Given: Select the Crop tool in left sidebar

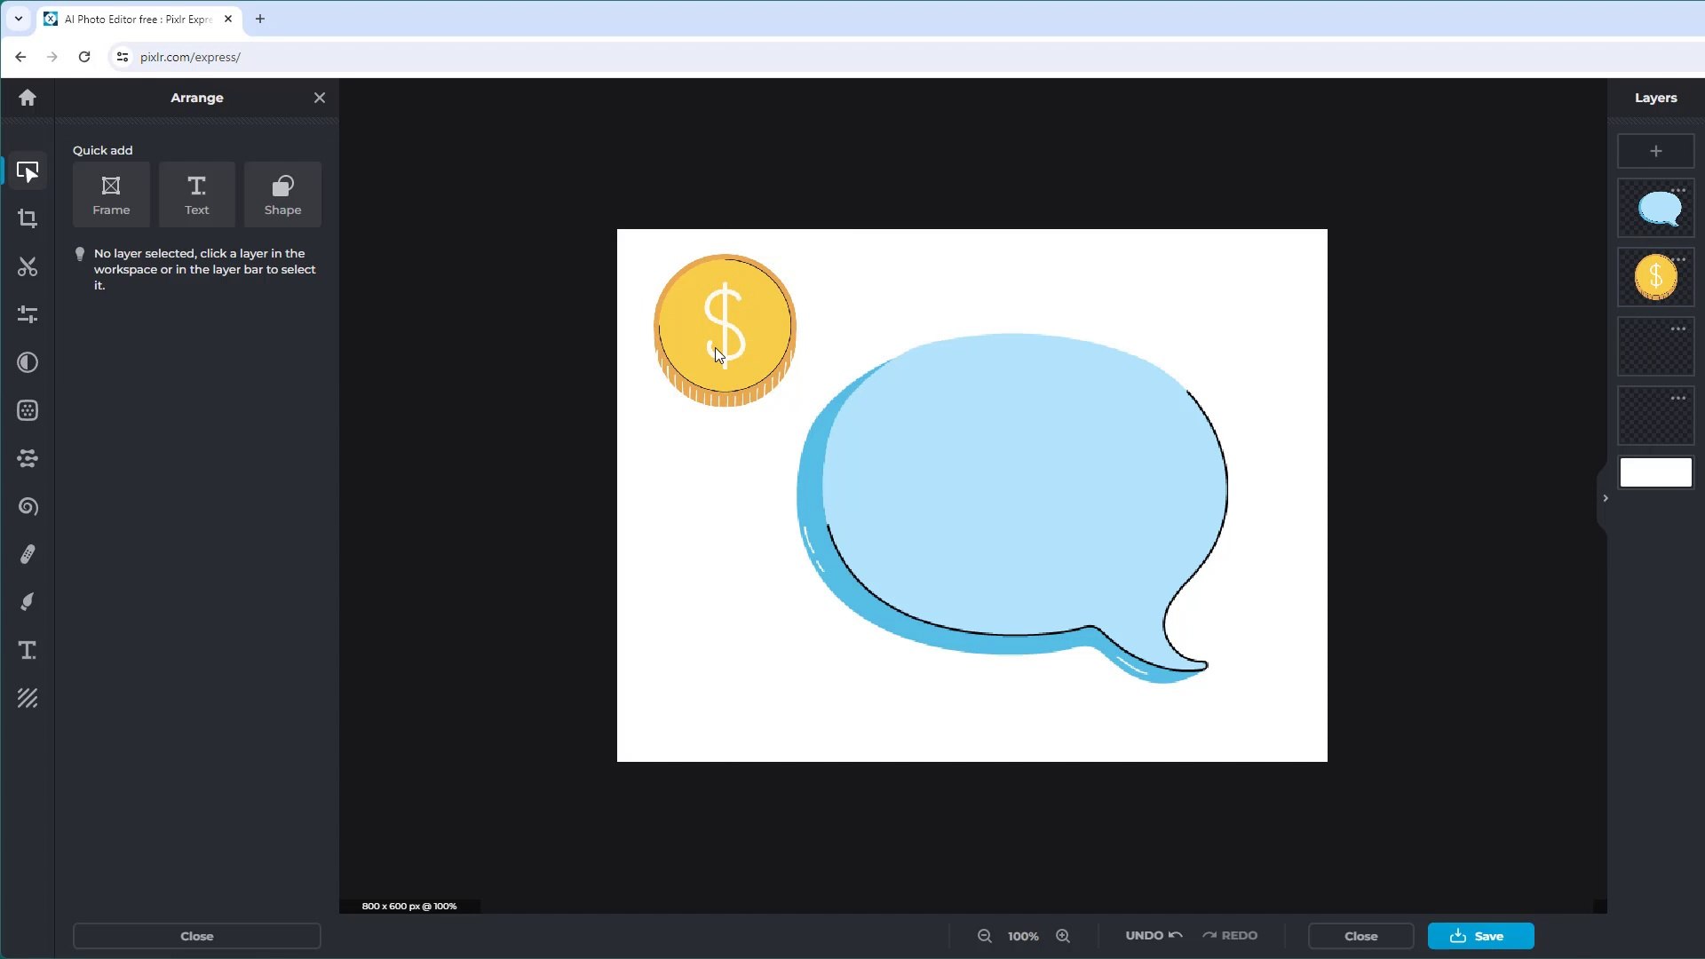Looking at the screenshot, I should pyautogui.click(x=28, y=218).
